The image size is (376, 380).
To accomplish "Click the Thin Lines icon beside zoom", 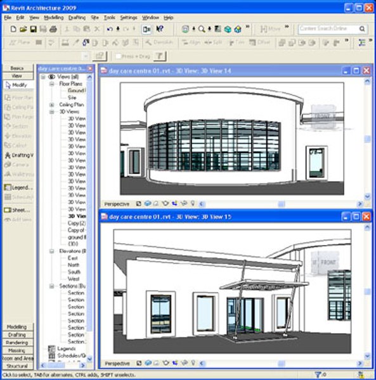I will (218, 29).
